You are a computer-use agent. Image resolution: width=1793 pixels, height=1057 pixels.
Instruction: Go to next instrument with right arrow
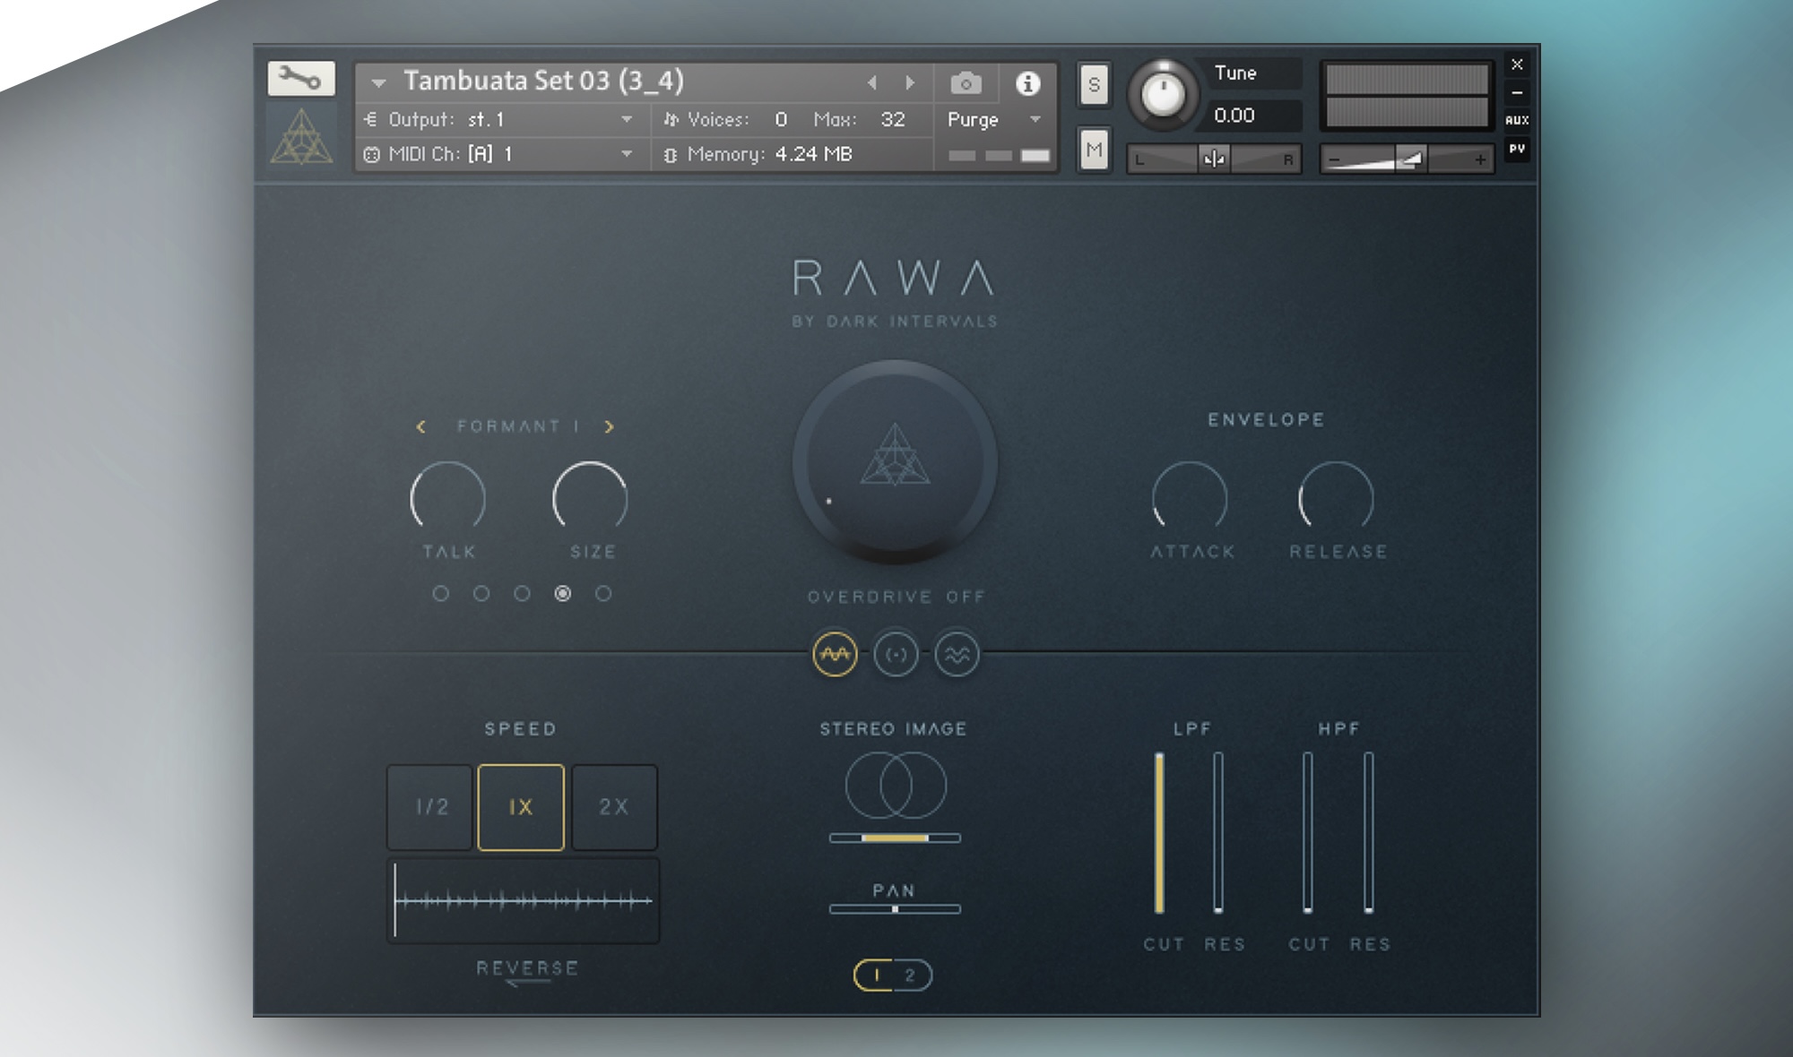click(910, 83)
